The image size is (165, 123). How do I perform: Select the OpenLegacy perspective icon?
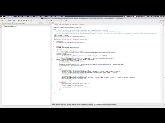click(163, 20)
